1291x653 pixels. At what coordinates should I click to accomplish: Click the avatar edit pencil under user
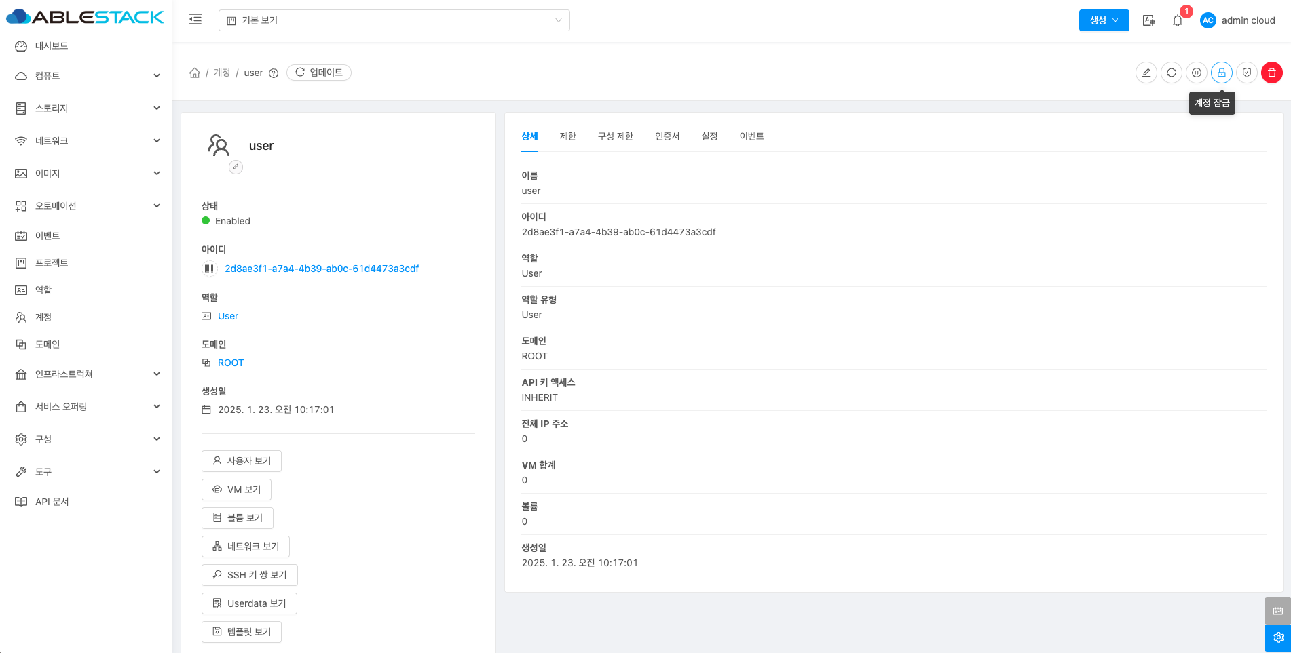(236, 167)
